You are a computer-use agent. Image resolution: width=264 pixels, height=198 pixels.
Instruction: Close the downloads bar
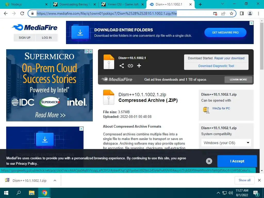click(x=259, y=180)
